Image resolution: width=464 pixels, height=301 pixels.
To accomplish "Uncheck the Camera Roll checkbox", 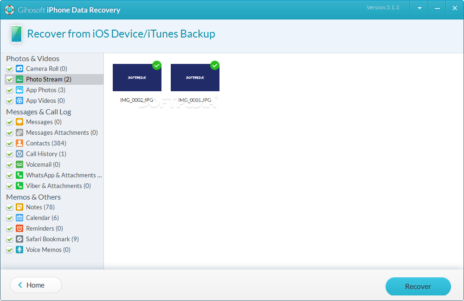I will 9,69.
